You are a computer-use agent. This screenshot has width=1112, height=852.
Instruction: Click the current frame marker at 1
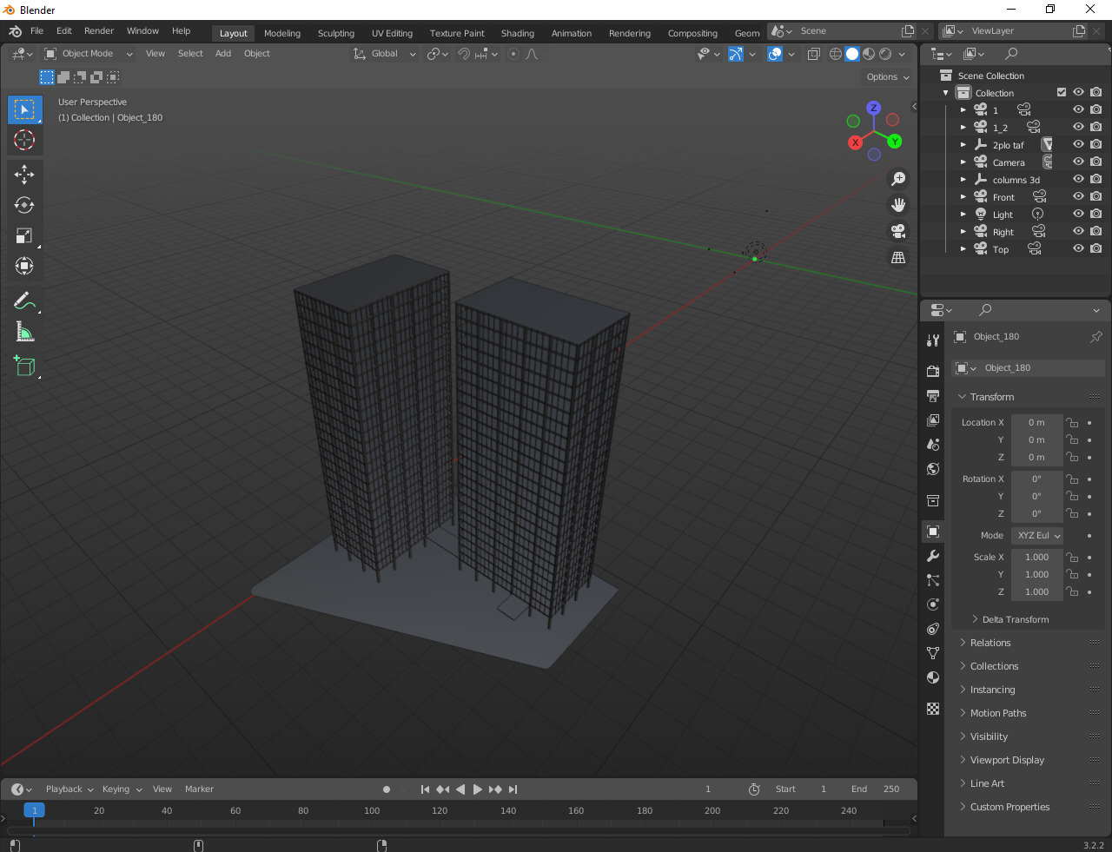coord(34,810)
